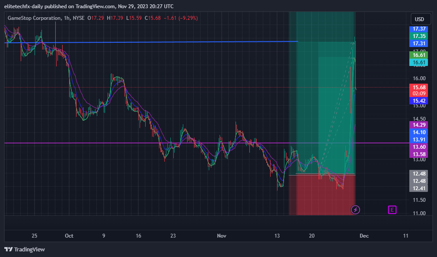This screenshot has width=437, height=257.
Task: Click the purple 13.60 price label
Action: pyautogui.click(x=418, y=147)
